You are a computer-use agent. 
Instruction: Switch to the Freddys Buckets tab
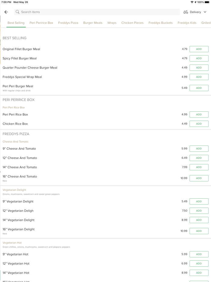(160, 23)
